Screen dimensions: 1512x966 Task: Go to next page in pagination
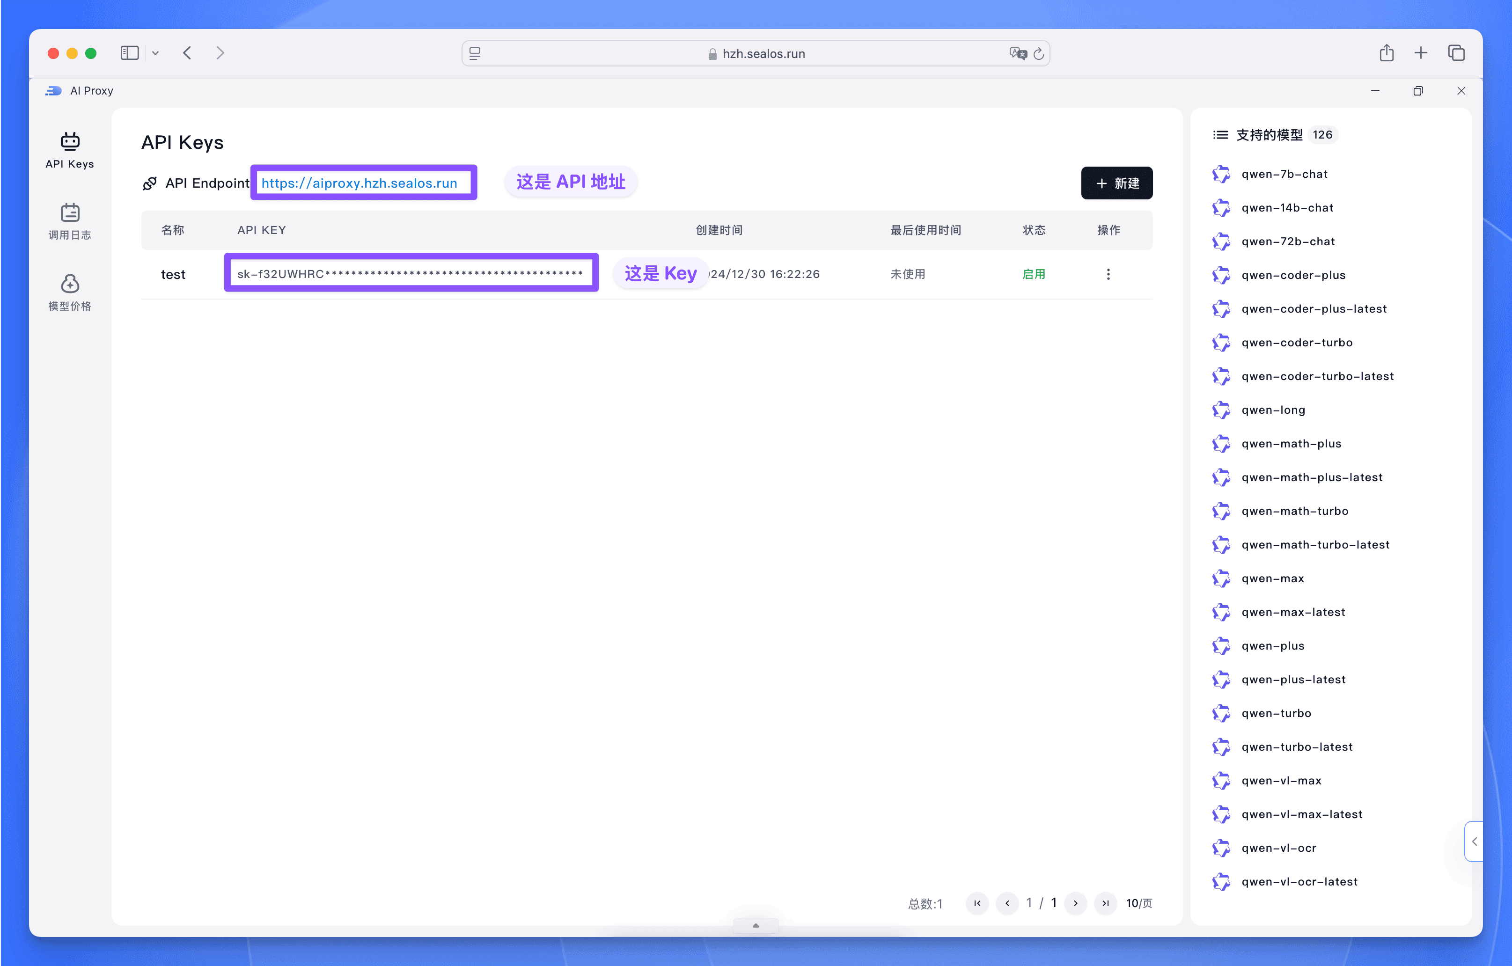click(x=1076, y=903)
